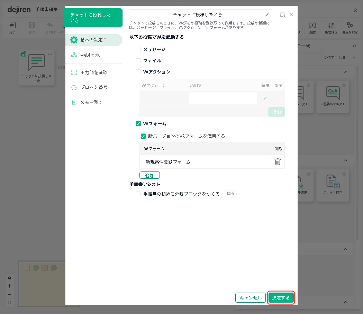Click the block selection cursor icon
The image size is (363, 314).
tap(283, 15)
